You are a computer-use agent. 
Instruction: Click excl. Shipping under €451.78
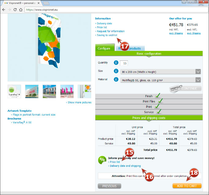click(176, 33)
